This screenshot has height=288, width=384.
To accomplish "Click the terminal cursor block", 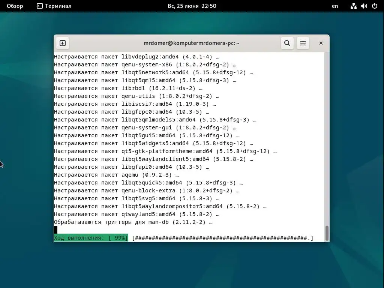I will (x=55, y=230).
